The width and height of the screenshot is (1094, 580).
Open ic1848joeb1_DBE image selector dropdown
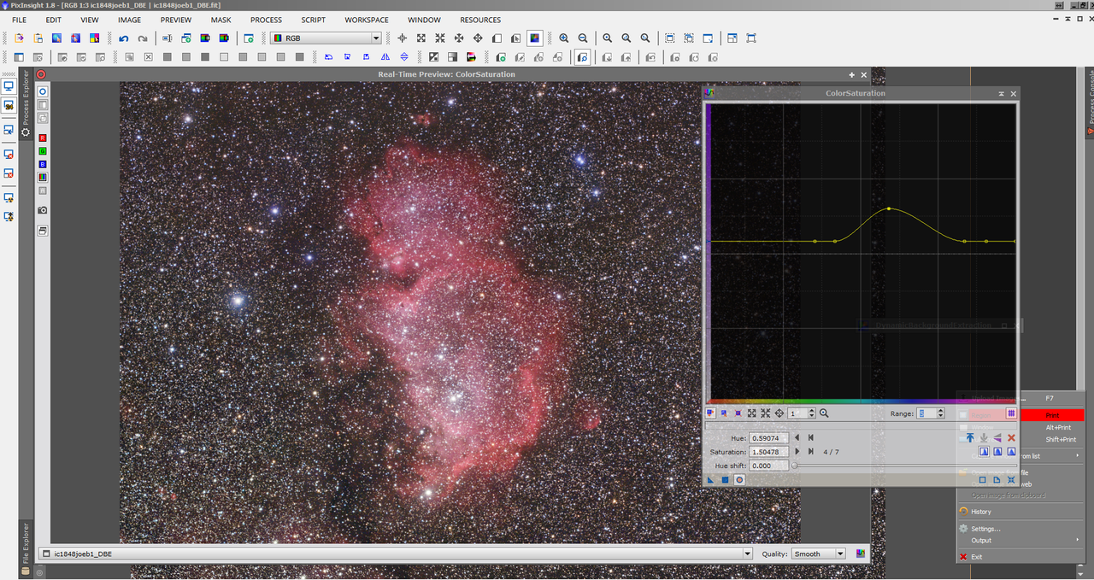[x=397, y=554]
